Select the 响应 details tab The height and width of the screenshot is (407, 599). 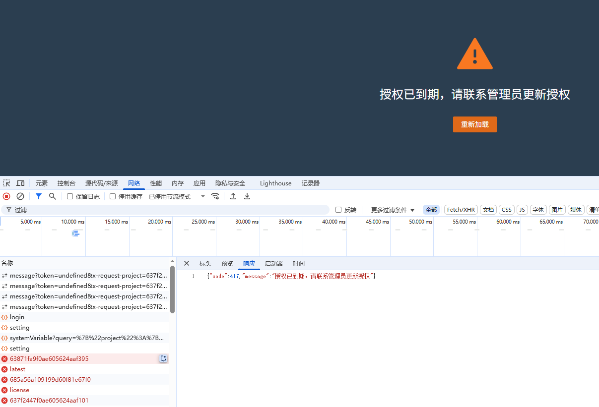tap(249, 263)
